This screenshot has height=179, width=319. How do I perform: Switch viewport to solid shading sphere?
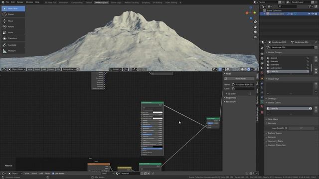point(242,69)
